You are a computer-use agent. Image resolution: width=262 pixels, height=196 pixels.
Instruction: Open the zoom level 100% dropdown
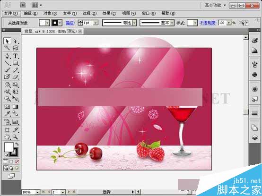[x=37, y=192]
